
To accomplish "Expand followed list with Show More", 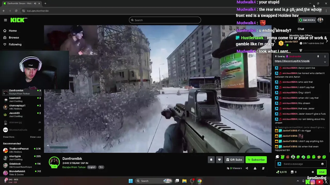I will point(9,137).
